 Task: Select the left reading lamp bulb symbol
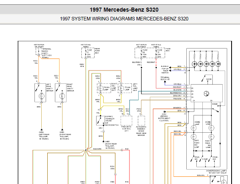194,137
